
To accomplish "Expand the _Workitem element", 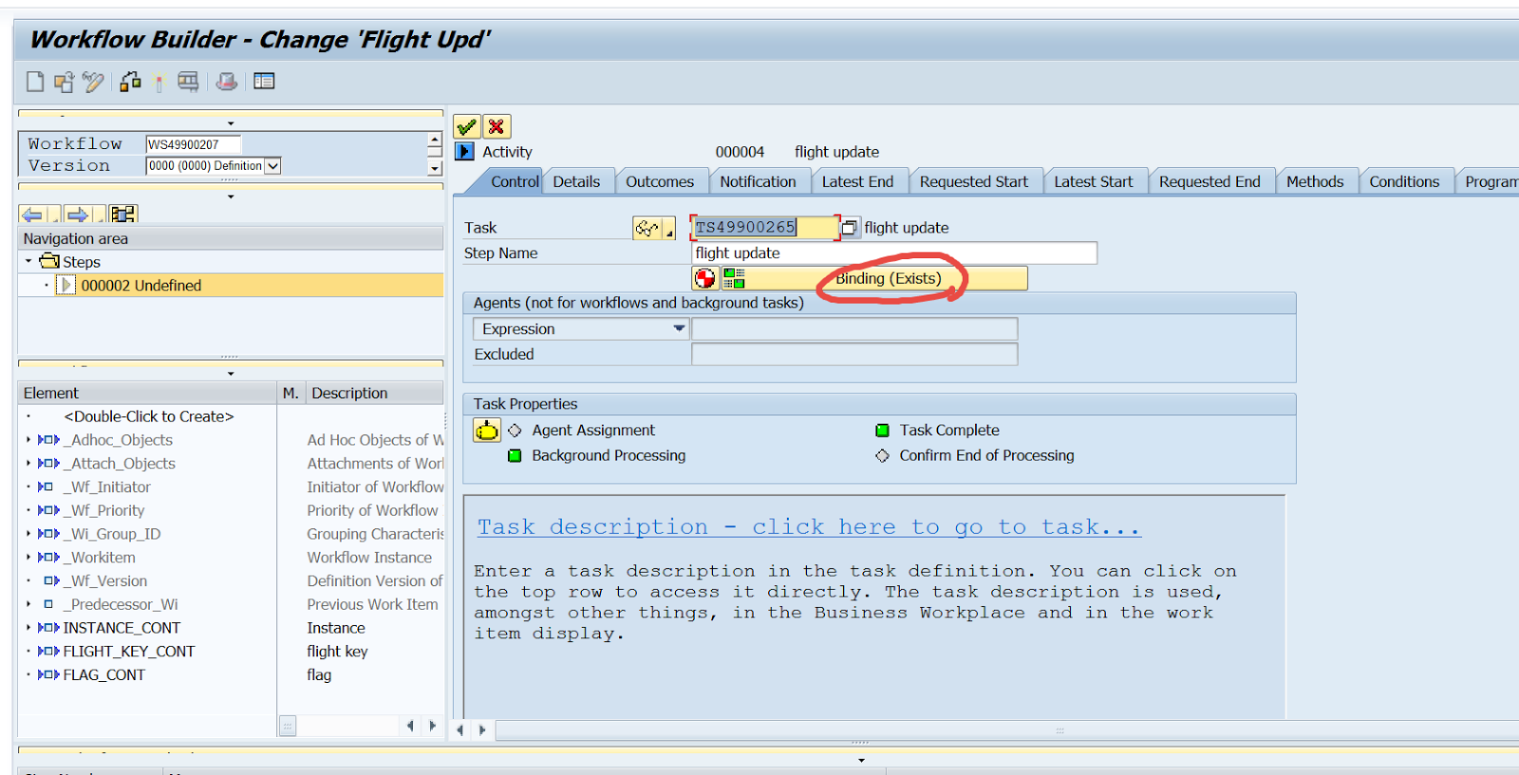I will pyautogui.click(x=28, y=558).
